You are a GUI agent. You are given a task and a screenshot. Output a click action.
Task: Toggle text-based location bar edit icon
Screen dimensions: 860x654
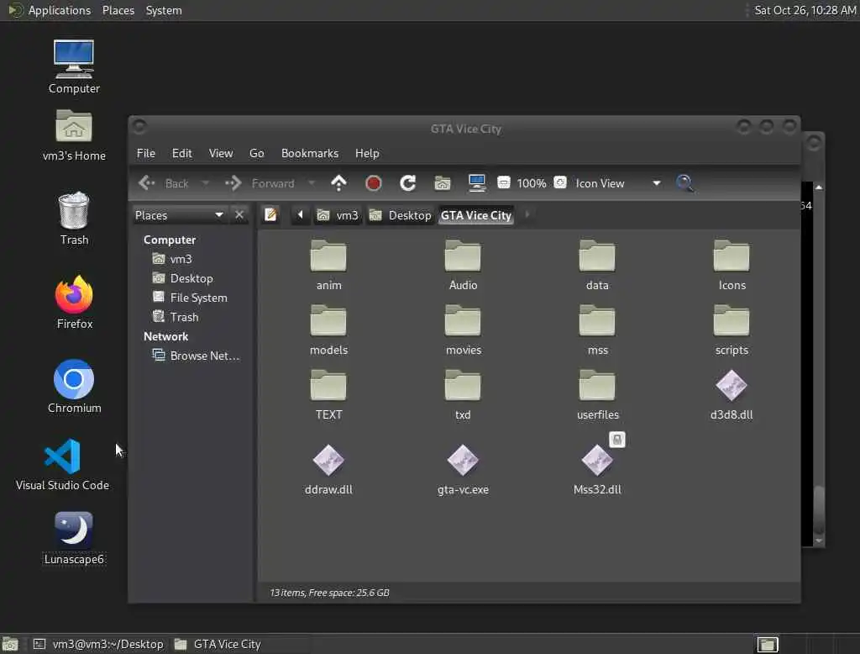(x=270, y=214)
